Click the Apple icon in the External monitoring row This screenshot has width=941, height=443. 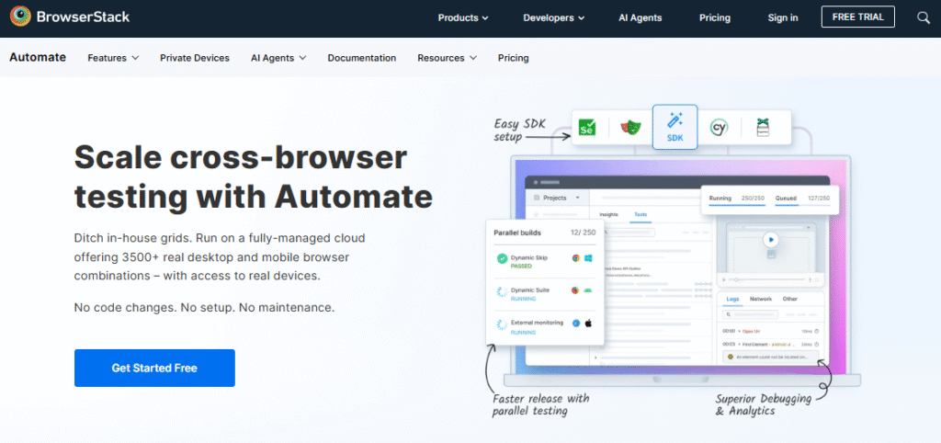click(x=589, y=323)
